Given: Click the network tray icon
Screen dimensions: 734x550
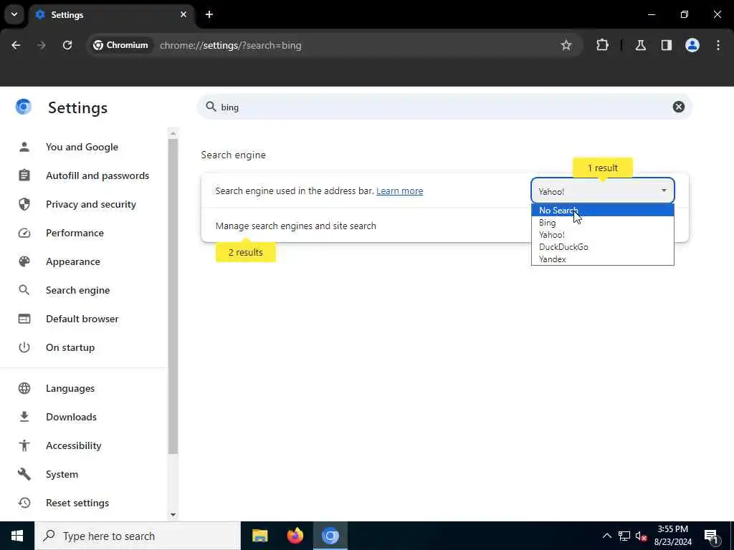Looking at the screenshot, I should [624, 536].
